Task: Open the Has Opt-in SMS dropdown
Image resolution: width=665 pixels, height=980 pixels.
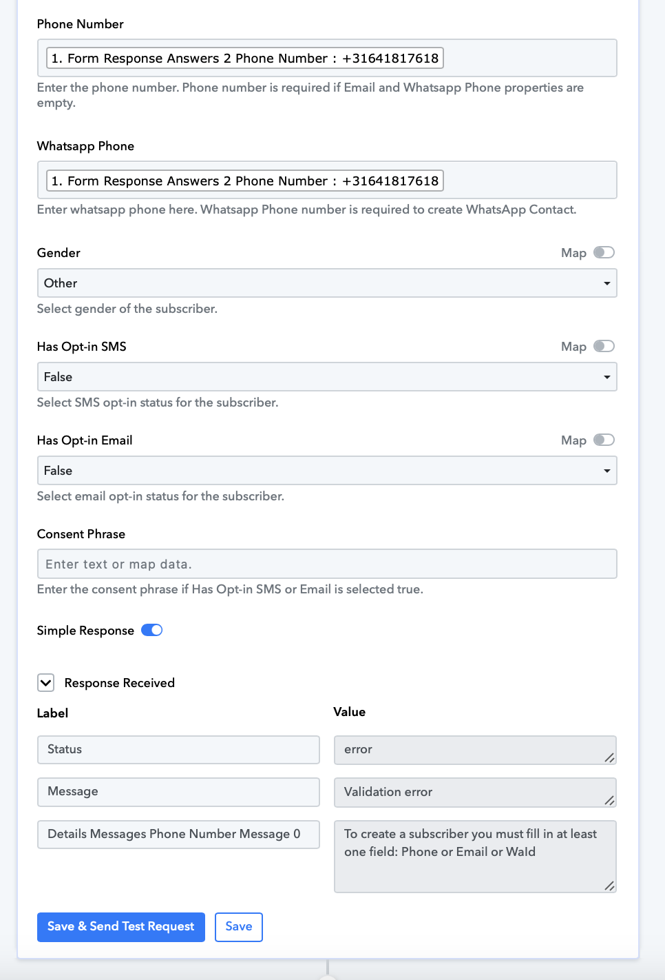Action: [x=327, y=377]
